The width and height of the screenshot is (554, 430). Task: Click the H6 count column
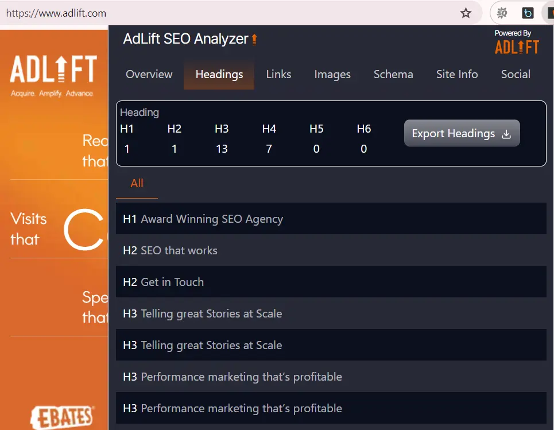(363, 139)
